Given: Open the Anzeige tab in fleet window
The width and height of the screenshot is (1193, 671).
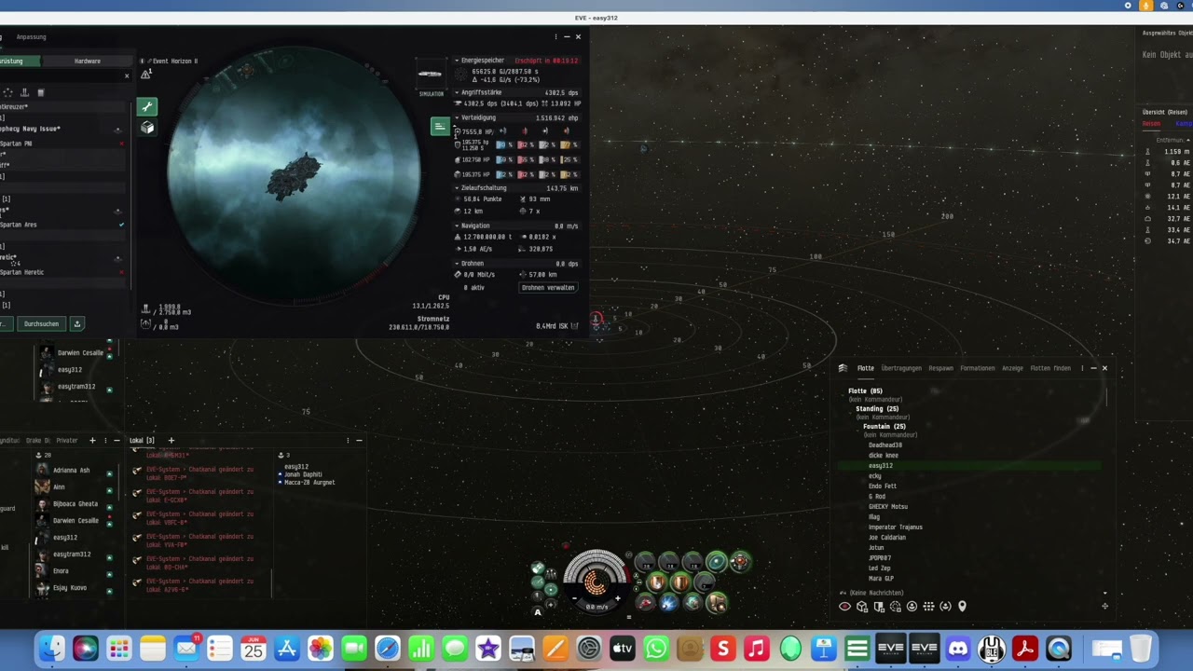Looking at the screenshot, I should (1012, 368).
